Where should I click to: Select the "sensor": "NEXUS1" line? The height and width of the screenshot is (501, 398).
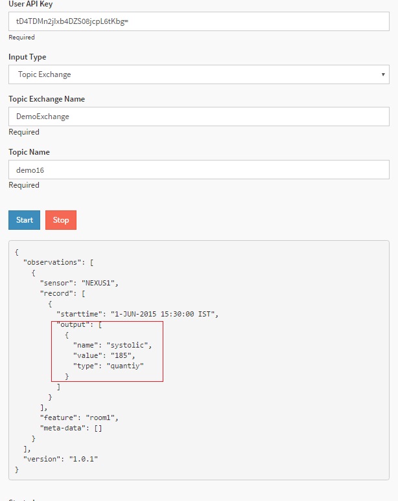(x=79, y=283)
